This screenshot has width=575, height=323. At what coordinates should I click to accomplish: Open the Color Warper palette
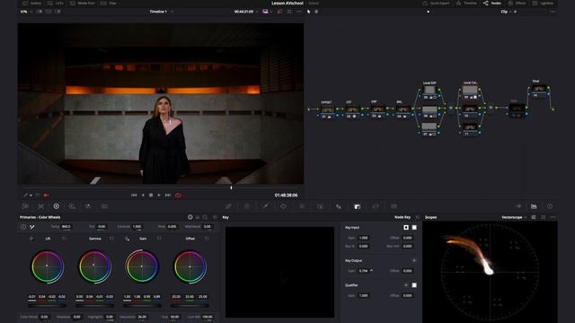(247, 206)
